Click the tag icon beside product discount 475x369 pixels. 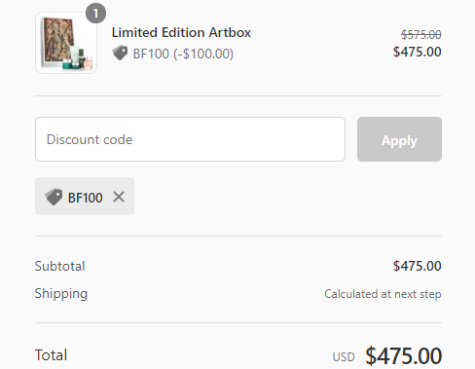[x=120, y=53]
